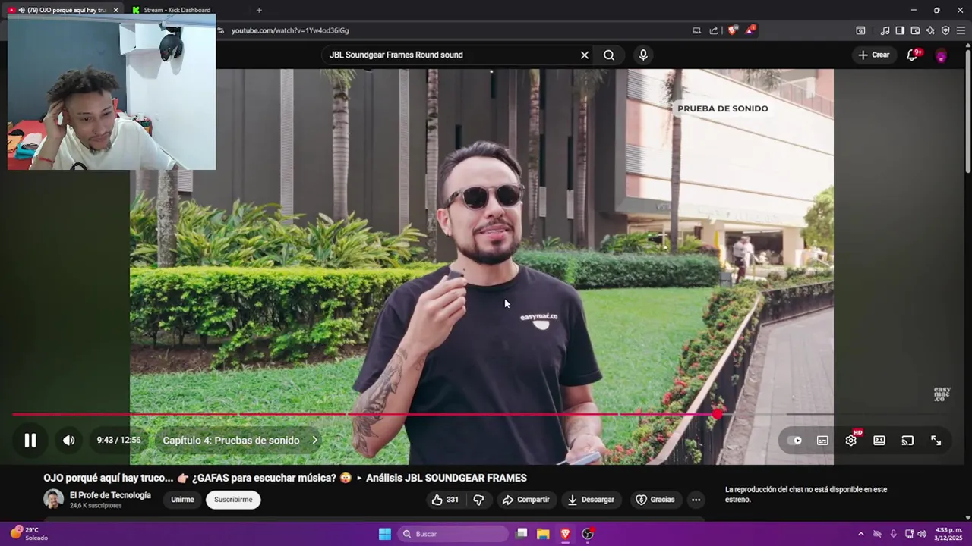Open the music note playlist icon
972x546 pixels.
(x=885, y=30)
